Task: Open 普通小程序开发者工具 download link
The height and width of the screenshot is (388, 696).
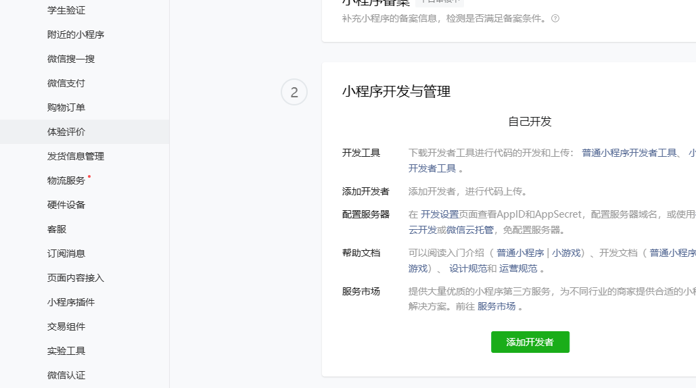Action: point(629,153)
